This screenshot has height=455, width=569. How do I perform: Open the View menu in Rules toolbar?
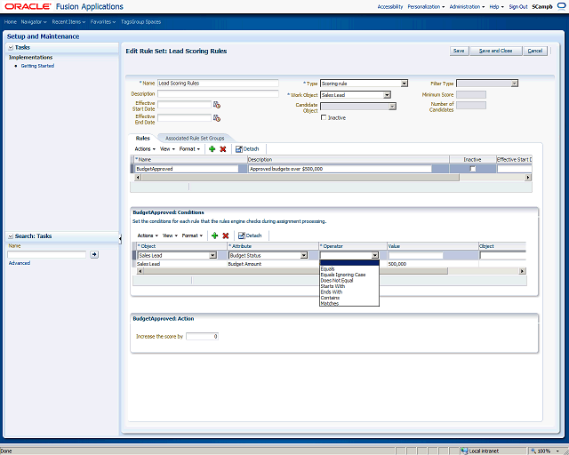click(167, 148)
